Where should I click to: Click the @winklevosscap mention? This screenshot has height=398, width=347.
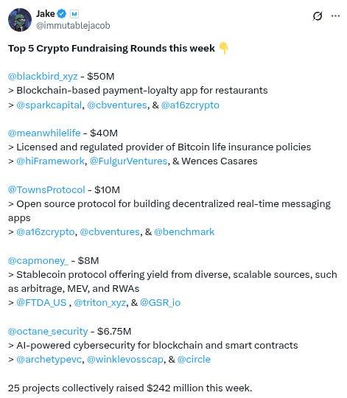click(125, 360)
